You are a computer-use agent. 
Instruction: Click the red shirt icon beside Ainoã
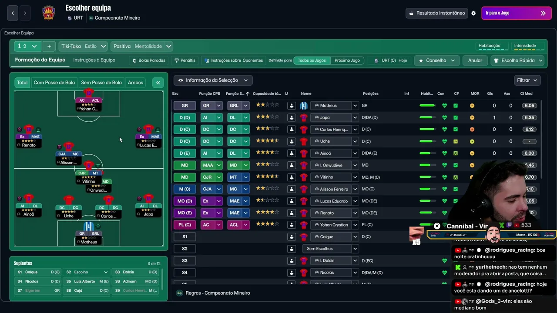point(304,153)
